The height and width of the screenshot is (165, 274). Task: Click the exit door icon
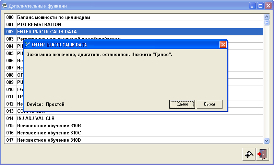[x=263, y=154]
